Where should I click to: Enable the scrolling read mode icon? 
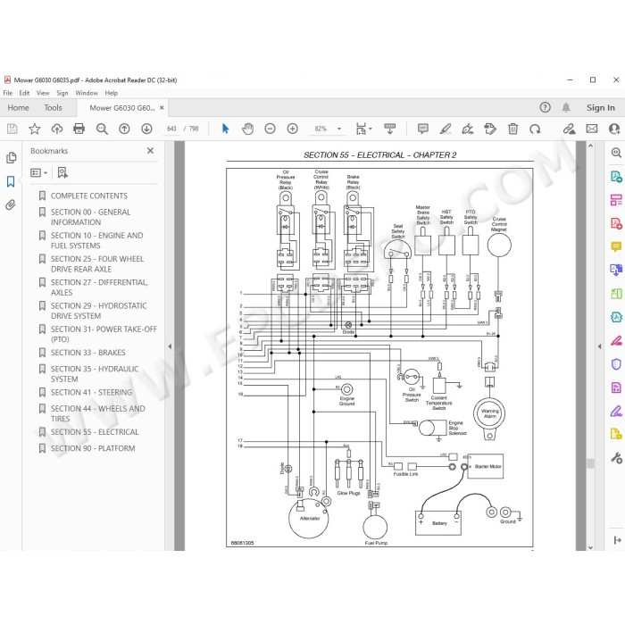pyautogui.click(x=390, y=129)
